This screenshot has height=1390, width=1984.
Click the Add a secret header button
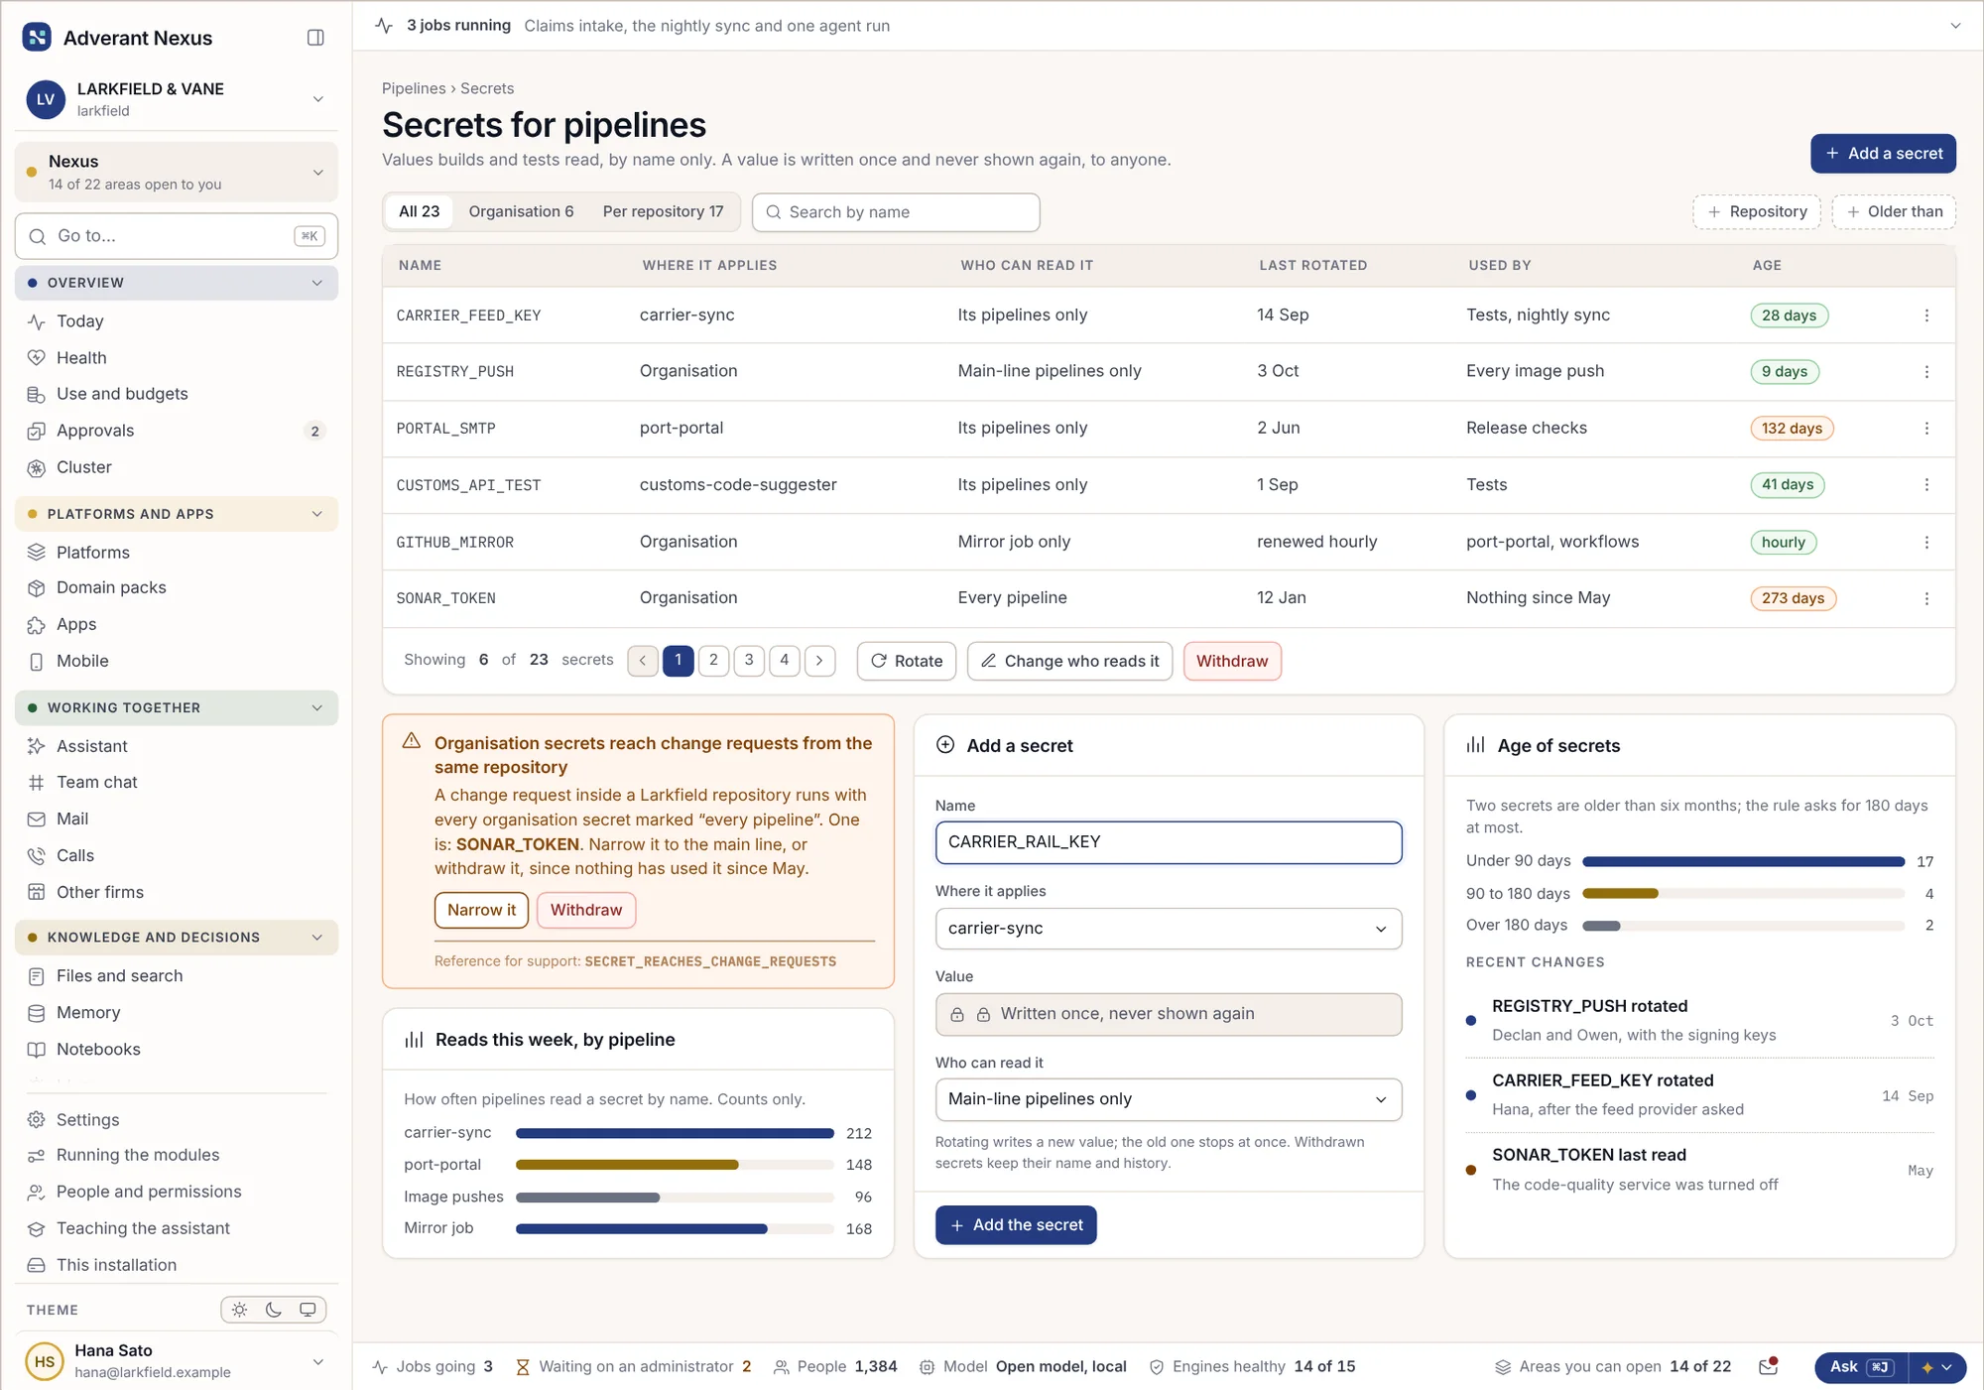tap(1883, 154)
